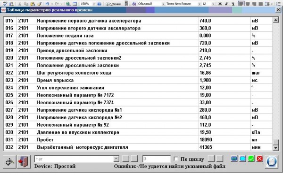Toggle bold (Ж) in Word toolbar

[x=220, y=4]
